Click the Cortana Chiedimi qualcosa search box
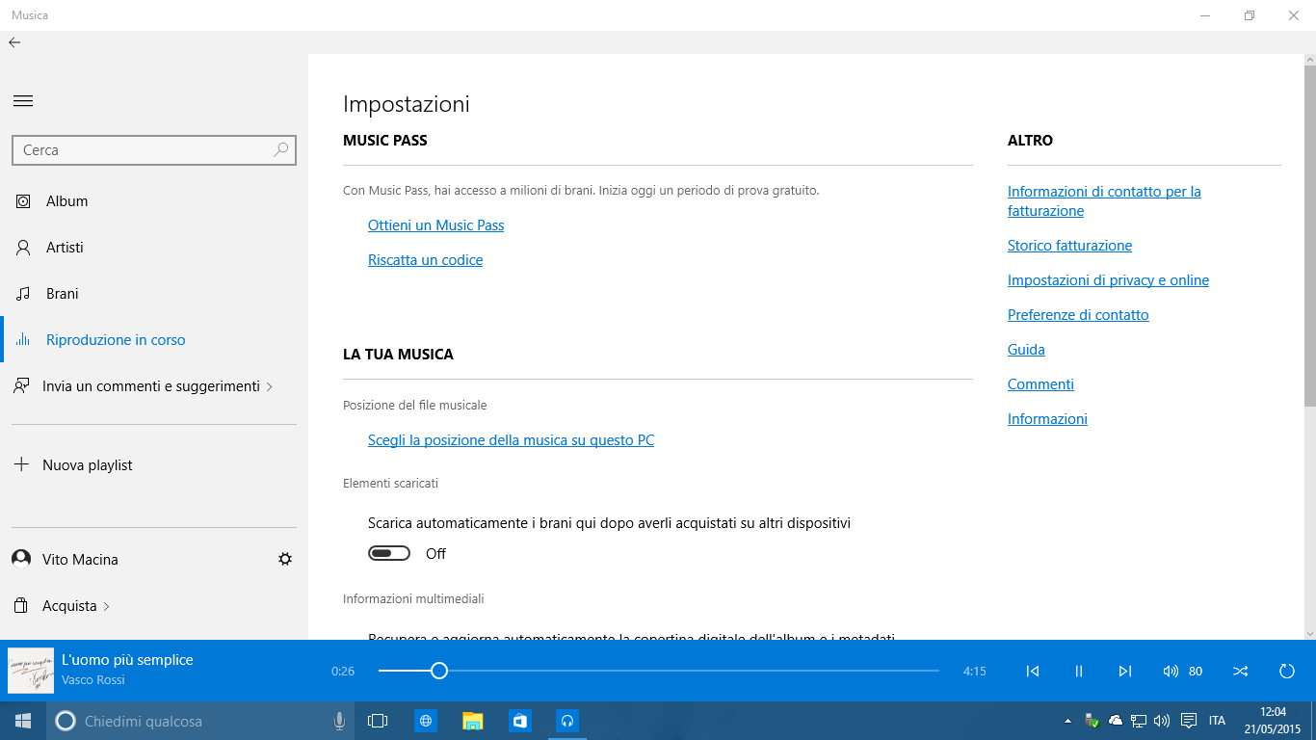The width and height of the screenshot is (1316, 740). pyautogui.click(x=200, y=721)
